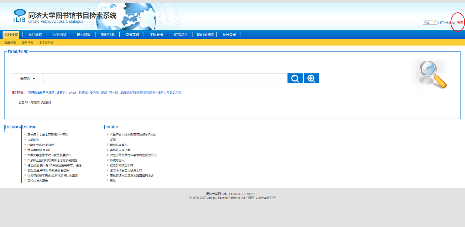465x227 pixels.
Task: Open the 学科参考 menu
Action: 156,35
